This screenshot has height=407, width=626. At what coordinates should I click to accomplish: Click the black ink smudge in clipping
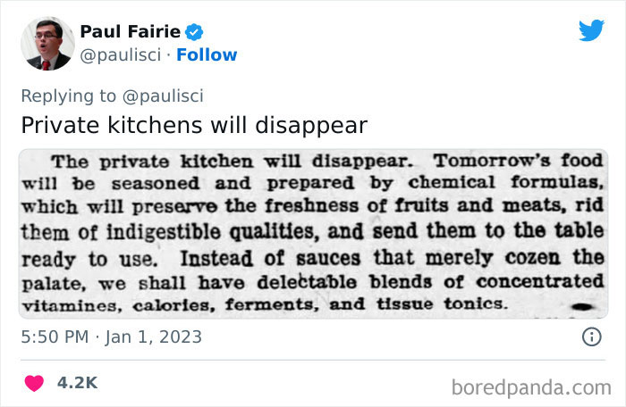pos(581,305)
